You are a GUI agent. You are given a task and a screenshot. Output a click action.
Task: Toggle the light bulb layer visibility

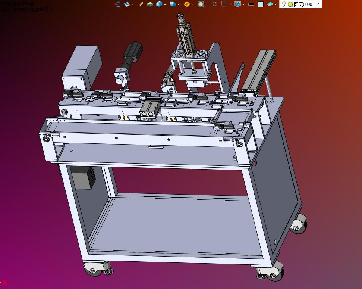pyautogui.click(x=284, y=4)
